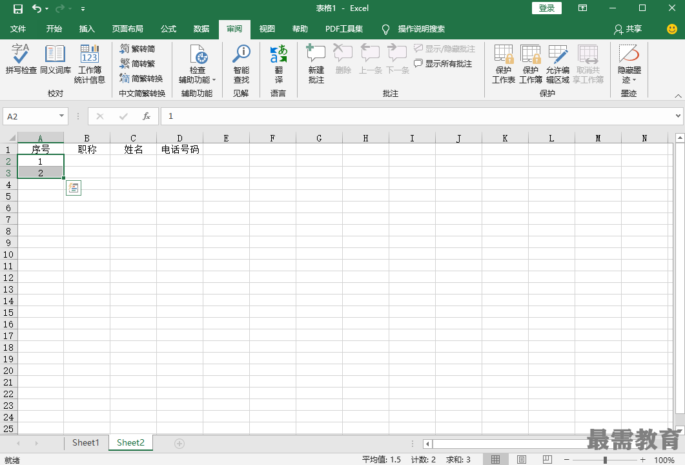Screen dimensions: 685x465
Task: Click the ribbon display options icon
Action: [583, 8]
